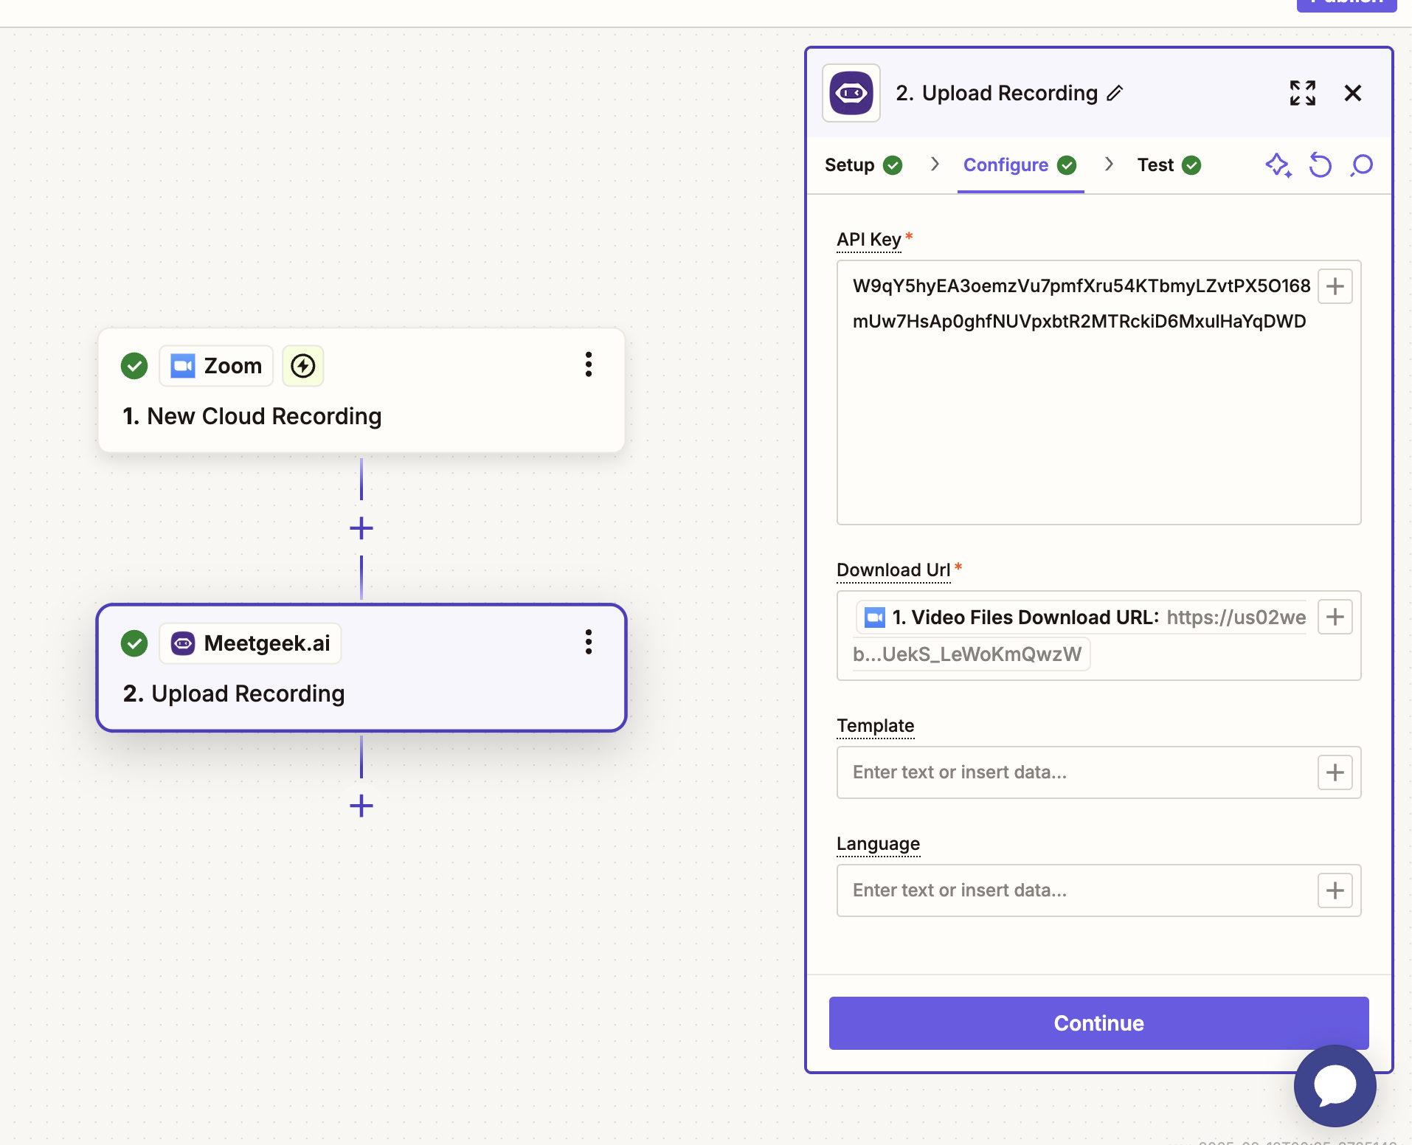Open the chat support bubble
Image resolution: width=1412 pixels, height=1145 pixels.
pyautogui.click(x=1335, y=1085)
